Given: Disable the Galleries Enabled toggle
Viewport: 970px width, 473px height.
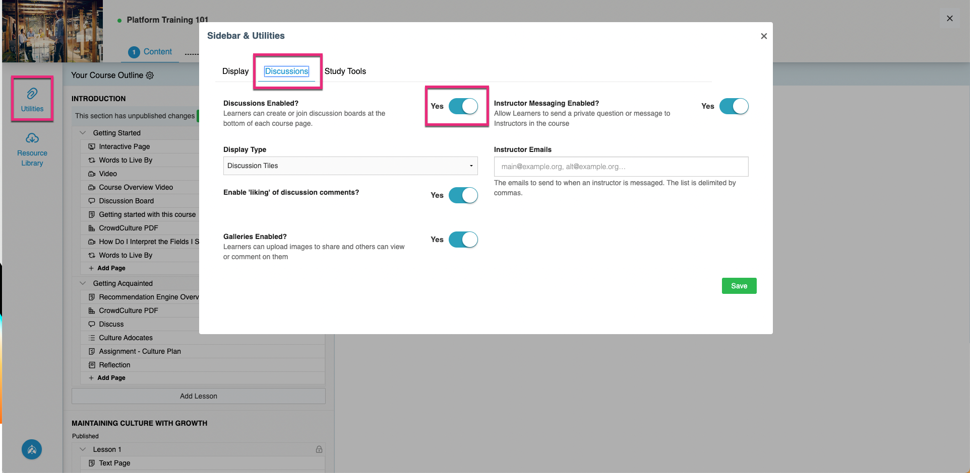Looking at the screenshot, I should [x=463, y=240].
